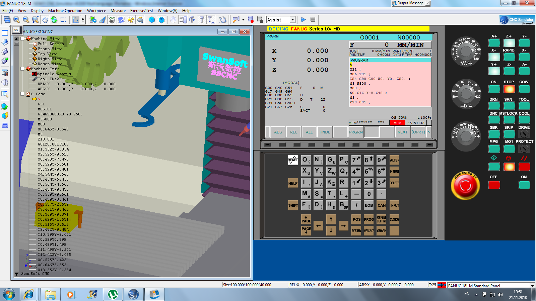Click the OFFSET SETTING key
The width and height of the screenshot is (536, 301).
pyautogui.click(x=382, y=219)
